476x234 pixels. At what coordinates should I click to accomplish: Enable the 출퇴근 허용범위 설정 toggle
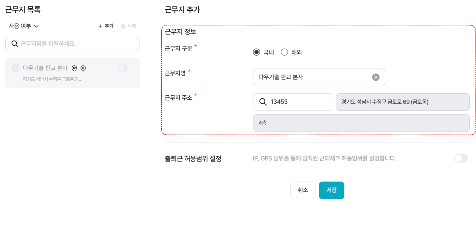tap(461, 158)
